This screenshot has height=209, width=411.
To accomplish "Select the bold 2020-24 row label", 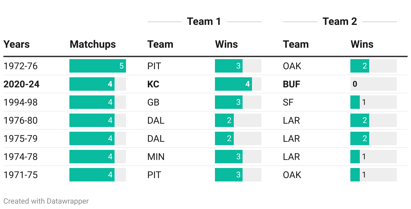I will [22, 84].
